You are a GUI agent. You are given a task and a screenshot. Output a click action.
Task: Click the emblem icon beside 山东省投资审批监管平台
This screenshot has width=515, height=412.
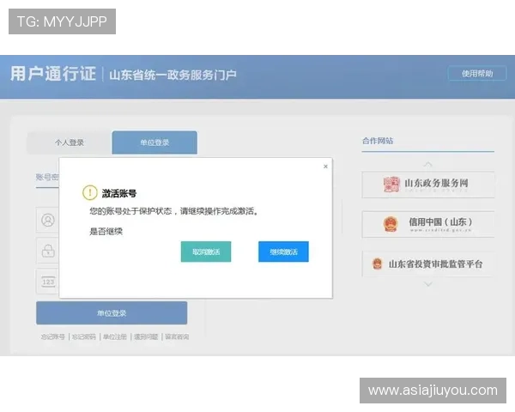tap(378, 264)
